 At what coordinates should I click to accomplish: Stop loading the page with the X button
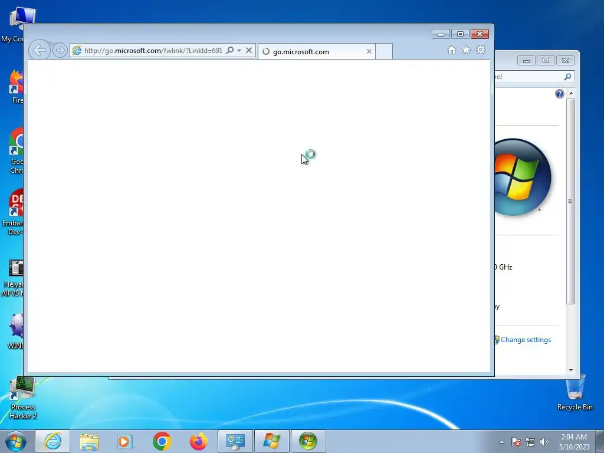point(249,50)
